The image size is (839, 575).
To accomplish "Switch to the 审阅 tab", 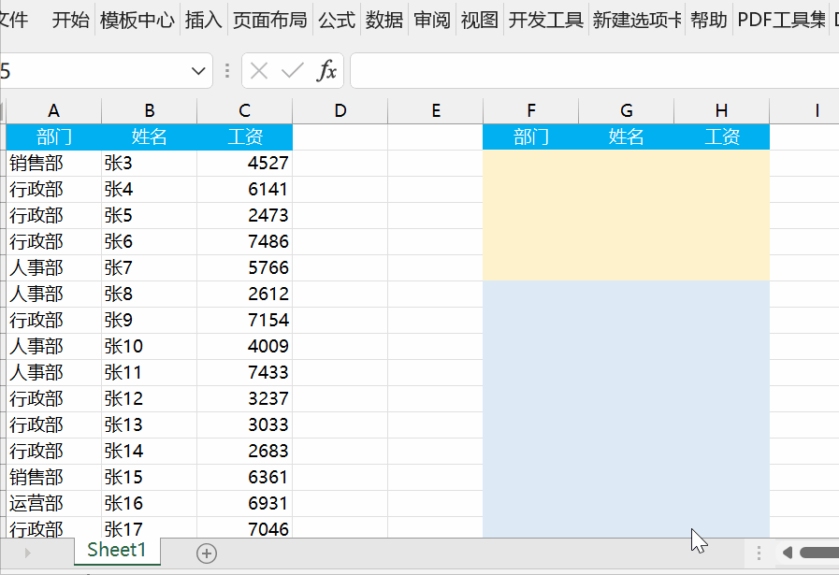I will [431, 19].
